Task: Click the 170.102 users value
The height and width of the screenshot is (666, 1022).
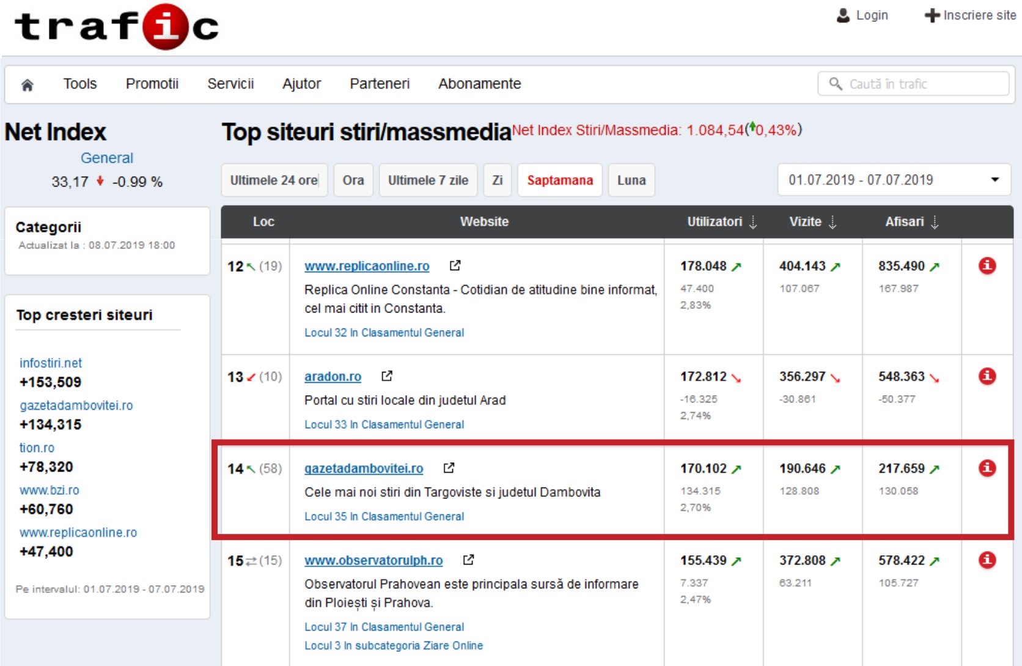Action: click(704, 468)
